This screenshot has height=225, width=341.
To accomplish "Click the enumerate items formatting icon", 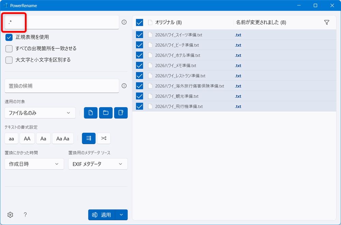I will pyautogui.click(x=89, y=138).
